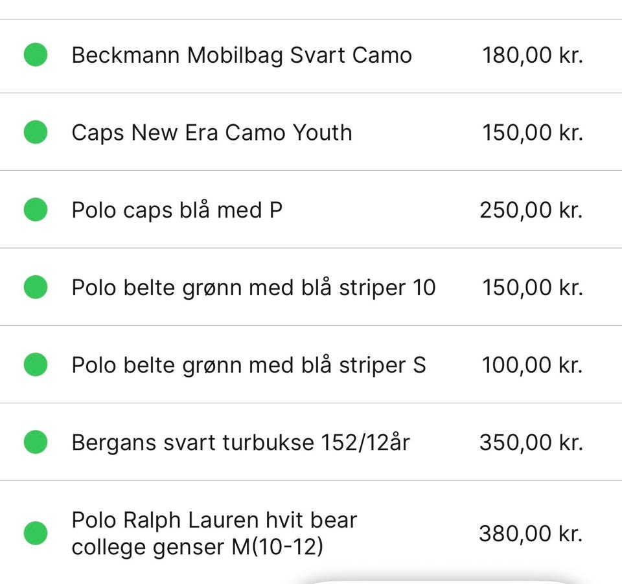Viewport: 622px width, 584px height.
Task: Open Polo belte grønn med blå striper 10
Action: pyautogui.click(x=311, y=287)
